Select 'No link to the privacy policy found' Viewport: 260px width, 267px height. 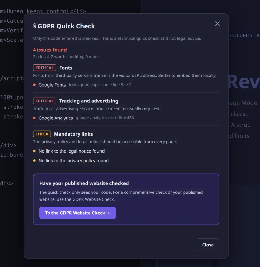(74, 161)
